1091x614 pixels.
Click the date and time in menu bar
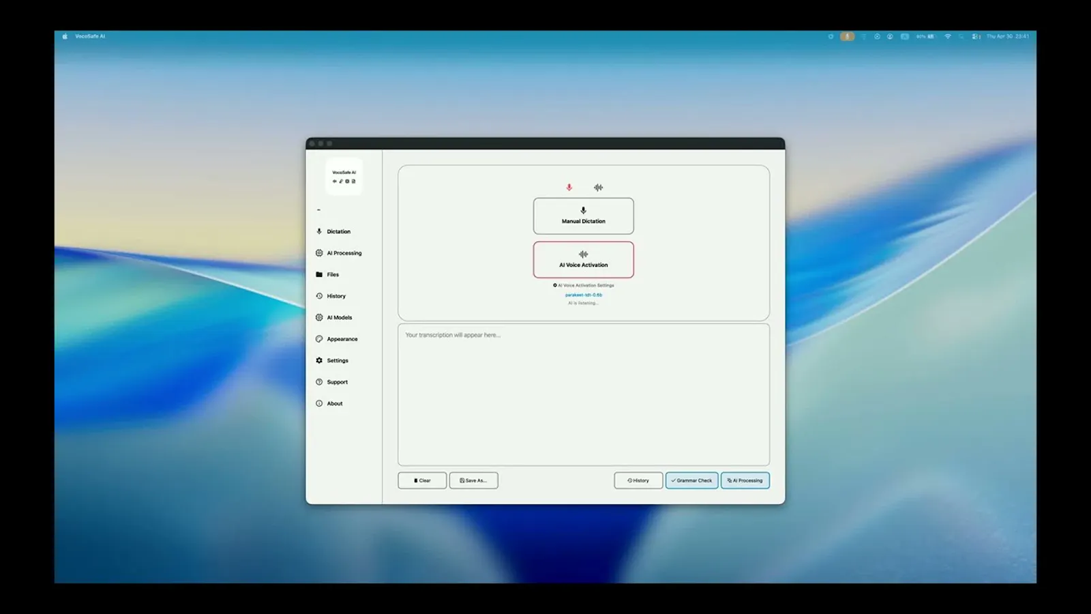1008,36
